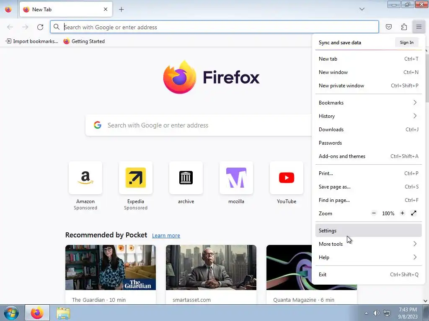Open Downloads from the menu
This screenshot has height=321, width=429.
coord(369,130)
